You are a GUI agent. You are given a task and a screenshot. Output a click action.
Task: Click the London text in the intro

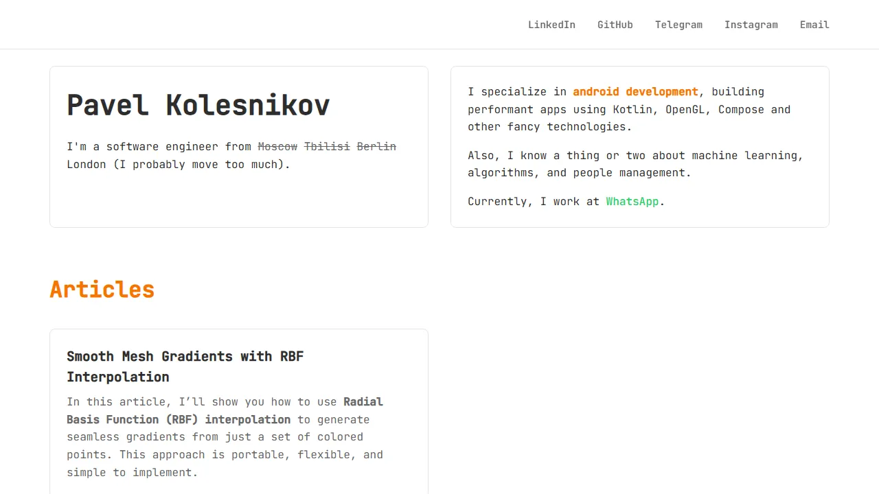coord(87,164)
